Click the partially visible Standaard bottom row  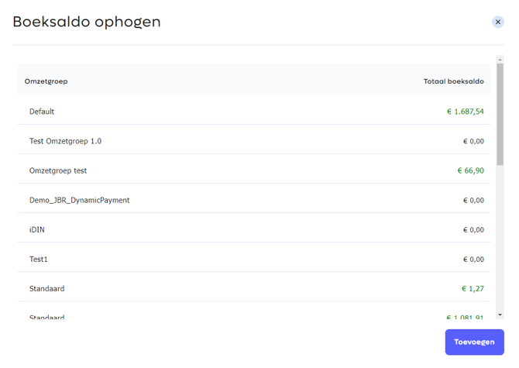[254, 312]
